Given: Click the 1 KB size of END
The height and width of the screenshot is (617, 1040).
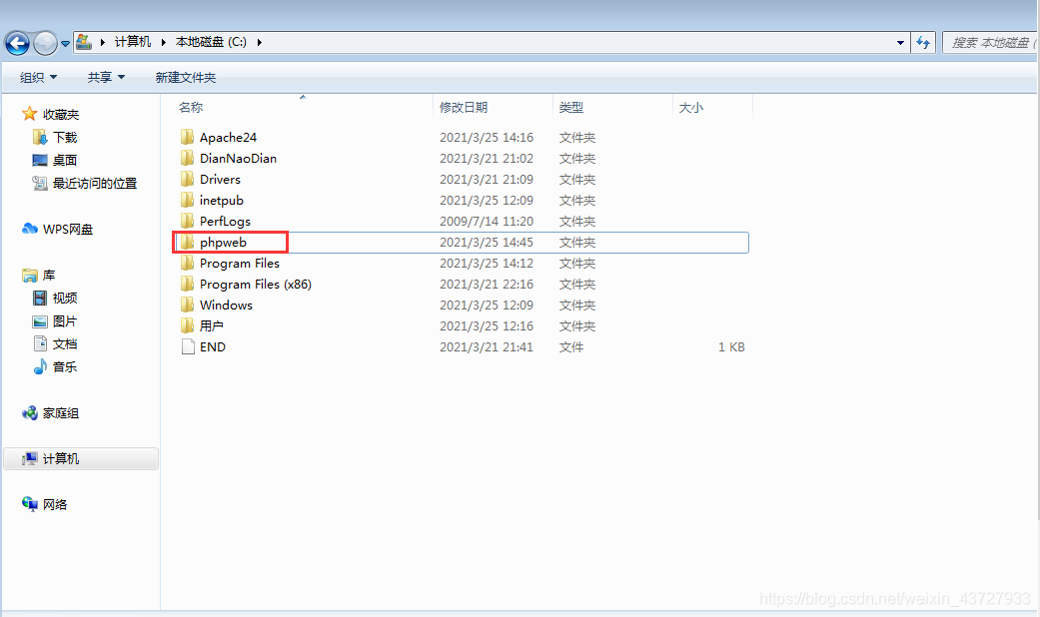Looking at the screenshot, I should (731, 347).
